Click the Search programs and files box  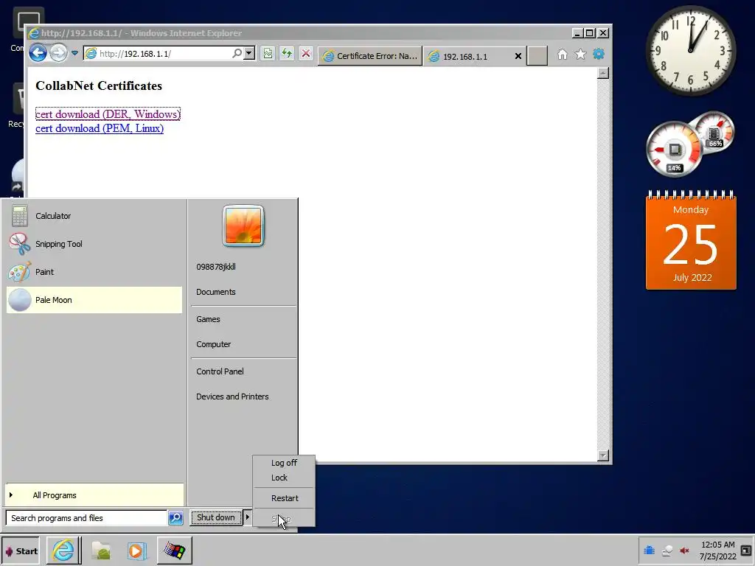[x=87, y=518]
